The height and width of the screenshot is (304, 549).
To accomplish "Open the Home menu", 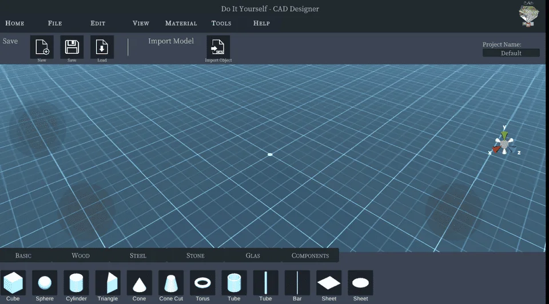I will tap(15, 23).
